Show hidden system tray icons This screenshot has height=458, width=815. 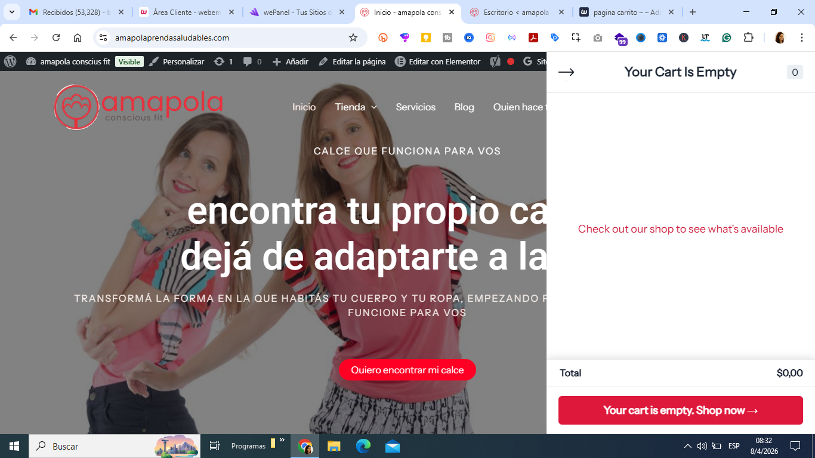point(687,446)
